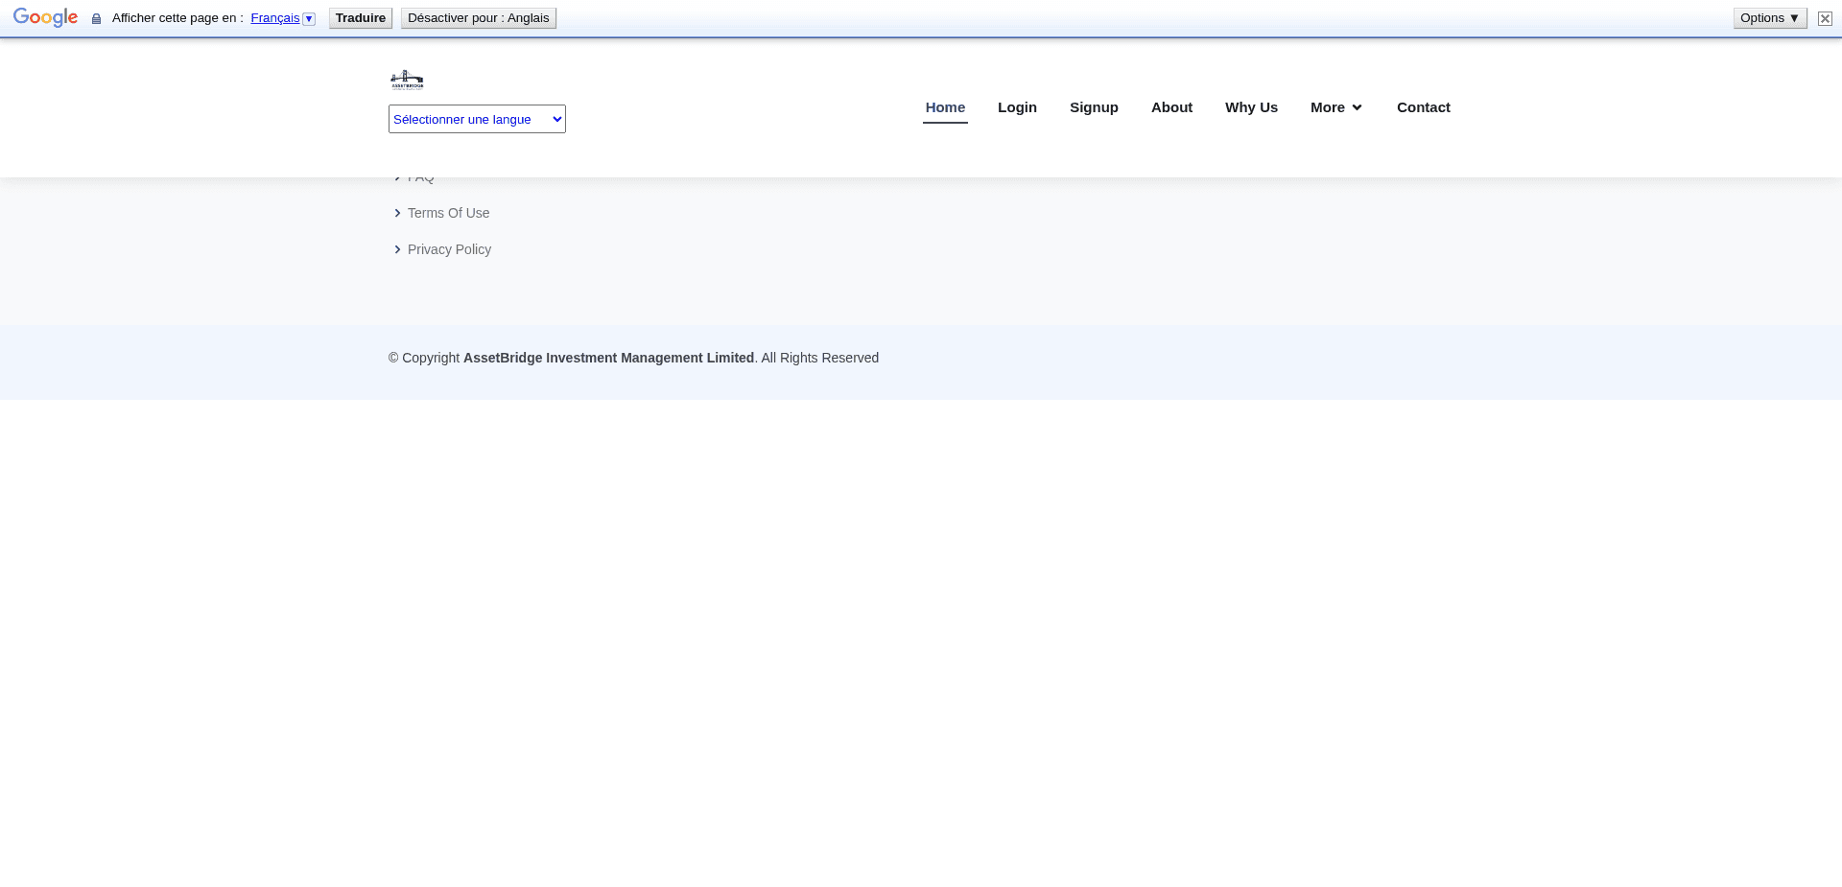Click the chevron icon beside Terms Of Use

pos(398,213)
